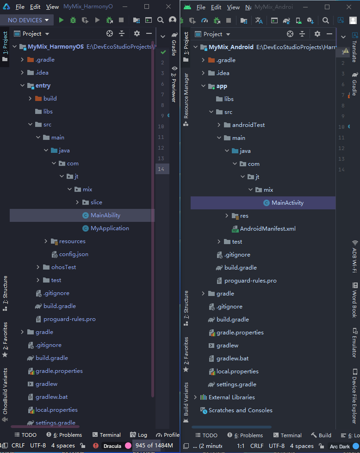Screen dimensions: 360x453
Task: Open File menu in Android Studio
Action: click(201, 7)
